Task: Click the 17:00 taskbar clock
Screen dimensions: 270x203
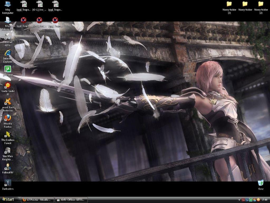Action: tap(264, 200)
